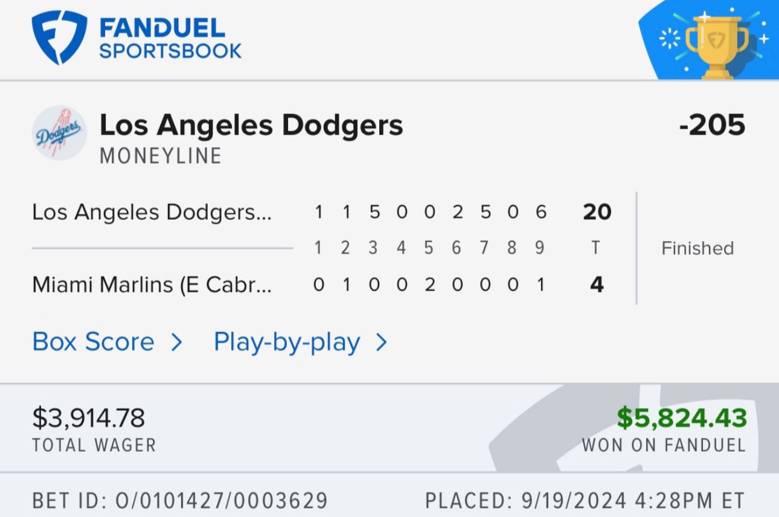Click the $3,914.78 total wager amount
The height and width of the screenshot is (517, 779).
click(88, 419)
